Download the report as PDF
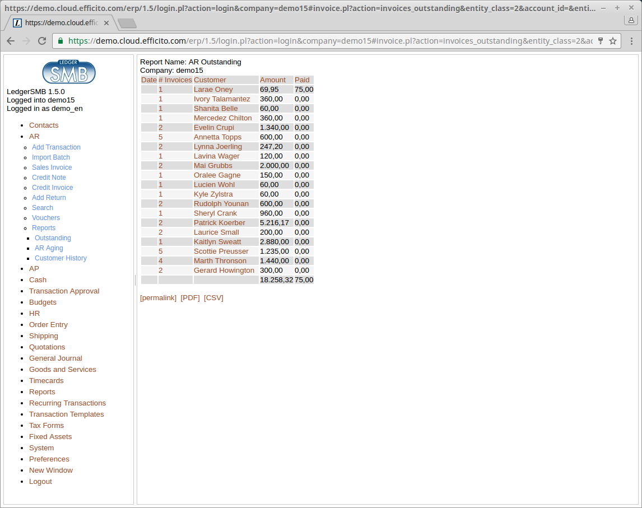This screenshot has height=508, width=642. (x=190, y=297)
